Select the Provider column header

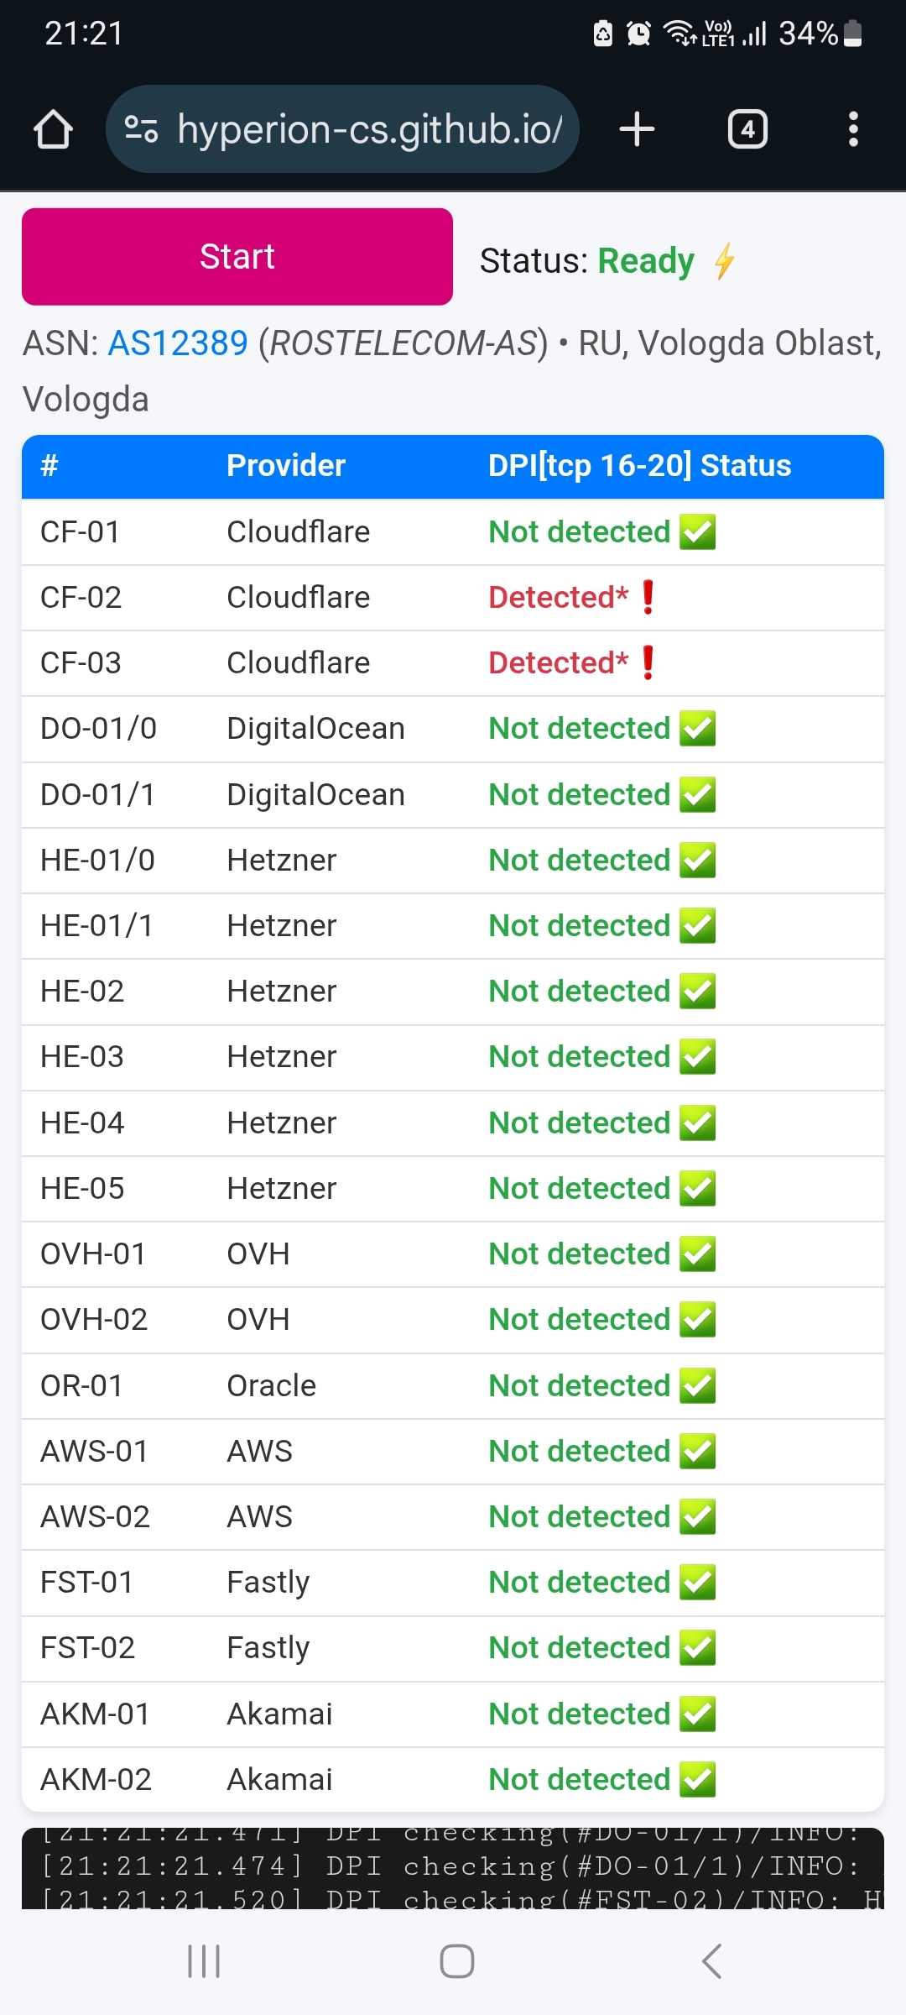coord(286,466)
